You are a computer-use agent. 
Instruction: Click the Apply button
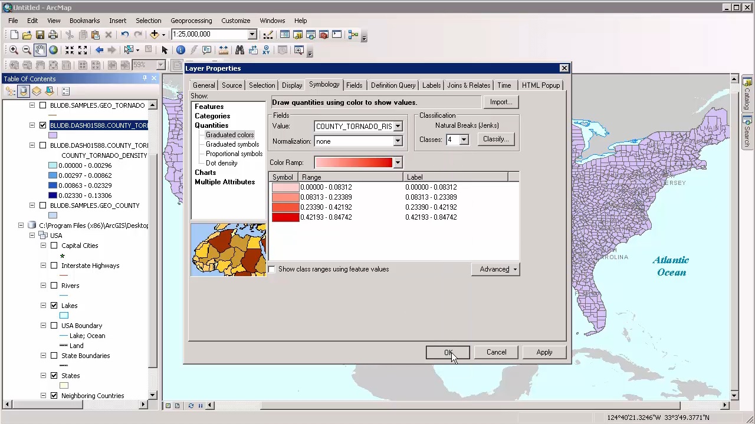pos(544,352)
